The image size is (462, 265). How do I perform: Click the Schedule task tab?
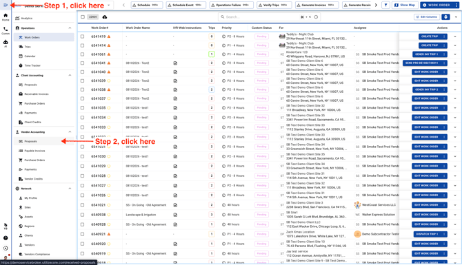[x=147, y=5]
